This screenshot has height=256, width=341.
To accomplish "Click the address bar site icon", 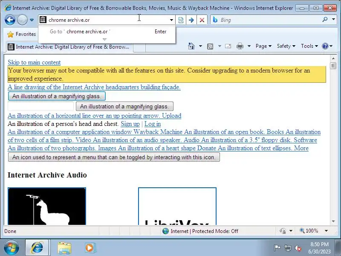I will 43,20.
